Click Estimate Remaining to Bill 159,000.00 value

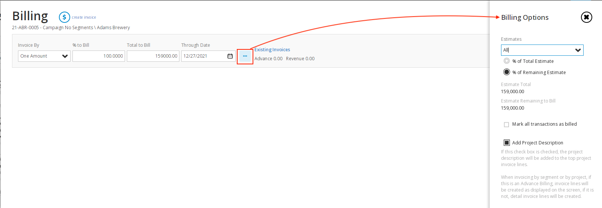pos(512,108)
